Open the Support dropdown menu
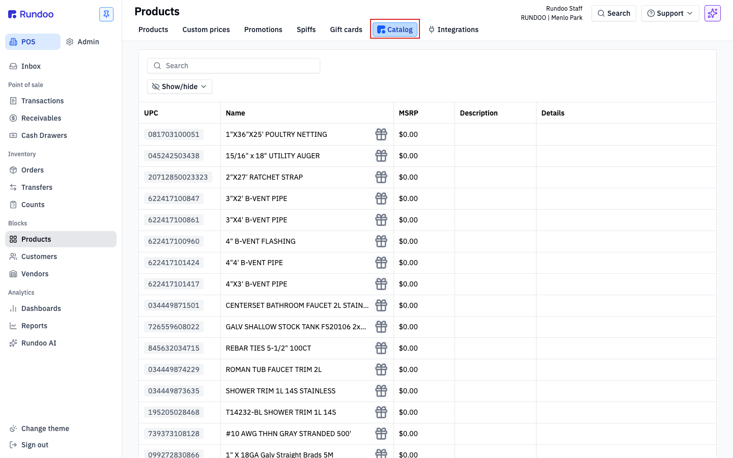The image size is (733, 458). click(670, 13)
